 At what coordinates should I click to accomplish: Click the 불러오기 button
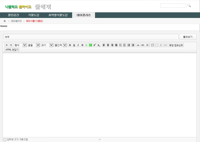pyautogui.click(x=188, y=37)
